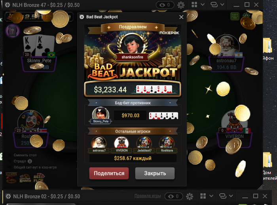Viewport: 277px width, 205px height.
Task: Click Поделиться button
Action: coord(109,173)
